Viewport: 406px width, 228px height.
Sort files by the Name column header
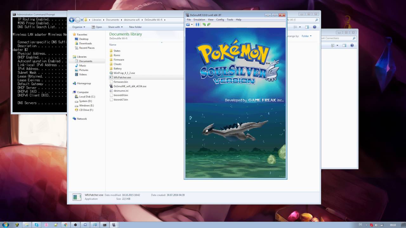[113, 45]
